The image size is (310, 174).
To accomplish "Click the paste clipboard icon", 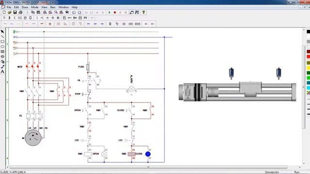I will 38,13.
